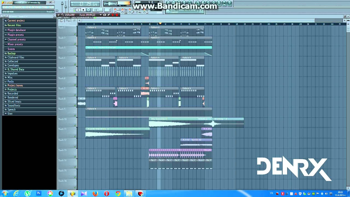This screenshot has width=350, height=197.
Task: Click the tempo display showing 130
Action: tap(98, 10)
